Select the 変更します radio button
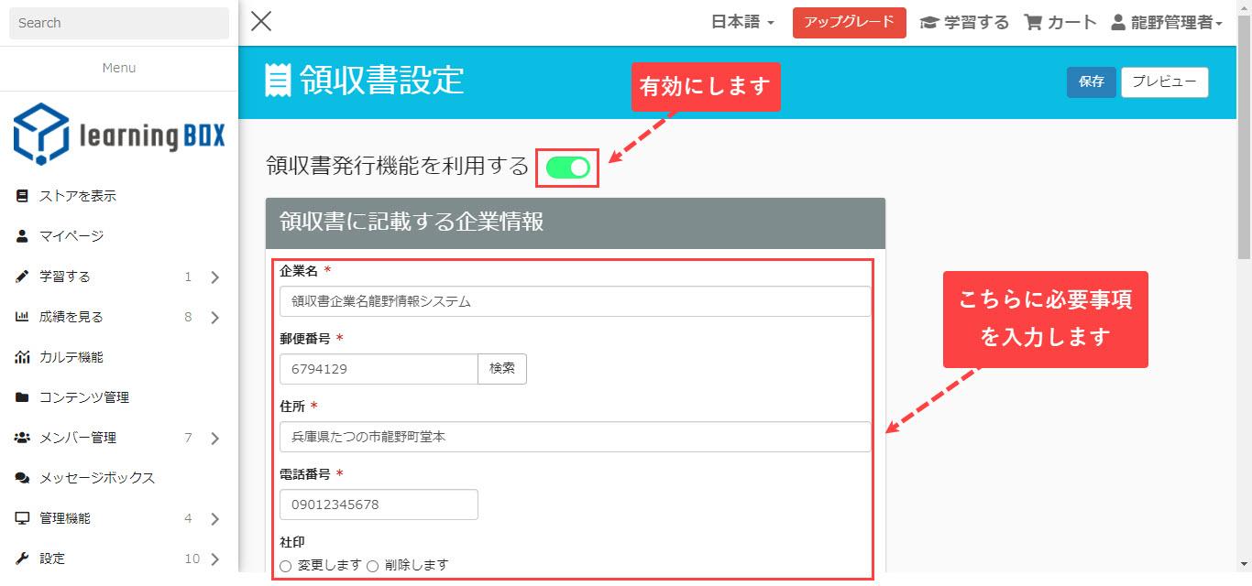The image size is (1252, 586). (x=286, y=566)
